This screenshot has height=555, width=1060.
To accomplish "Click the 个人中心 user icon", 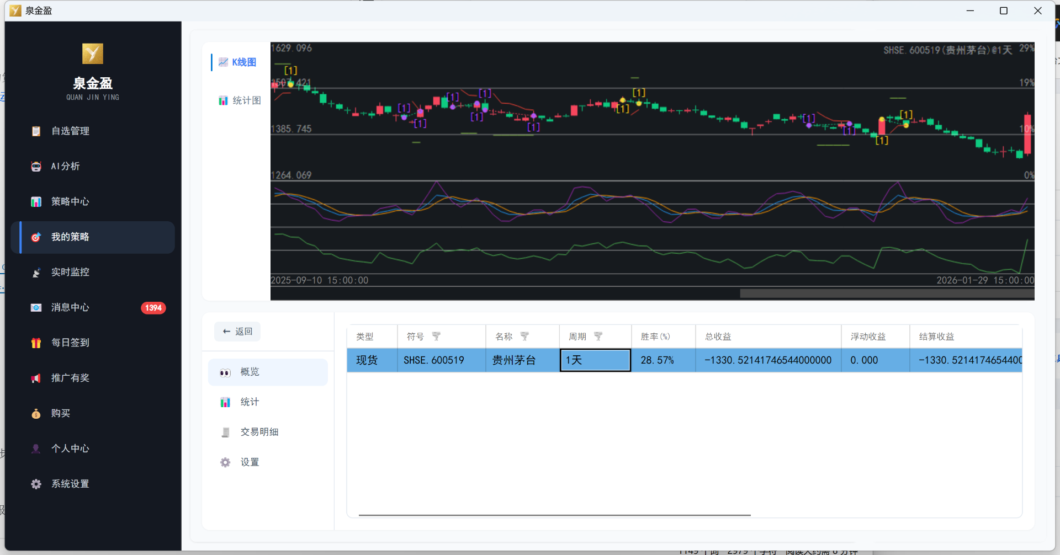I will coord(36,449).
